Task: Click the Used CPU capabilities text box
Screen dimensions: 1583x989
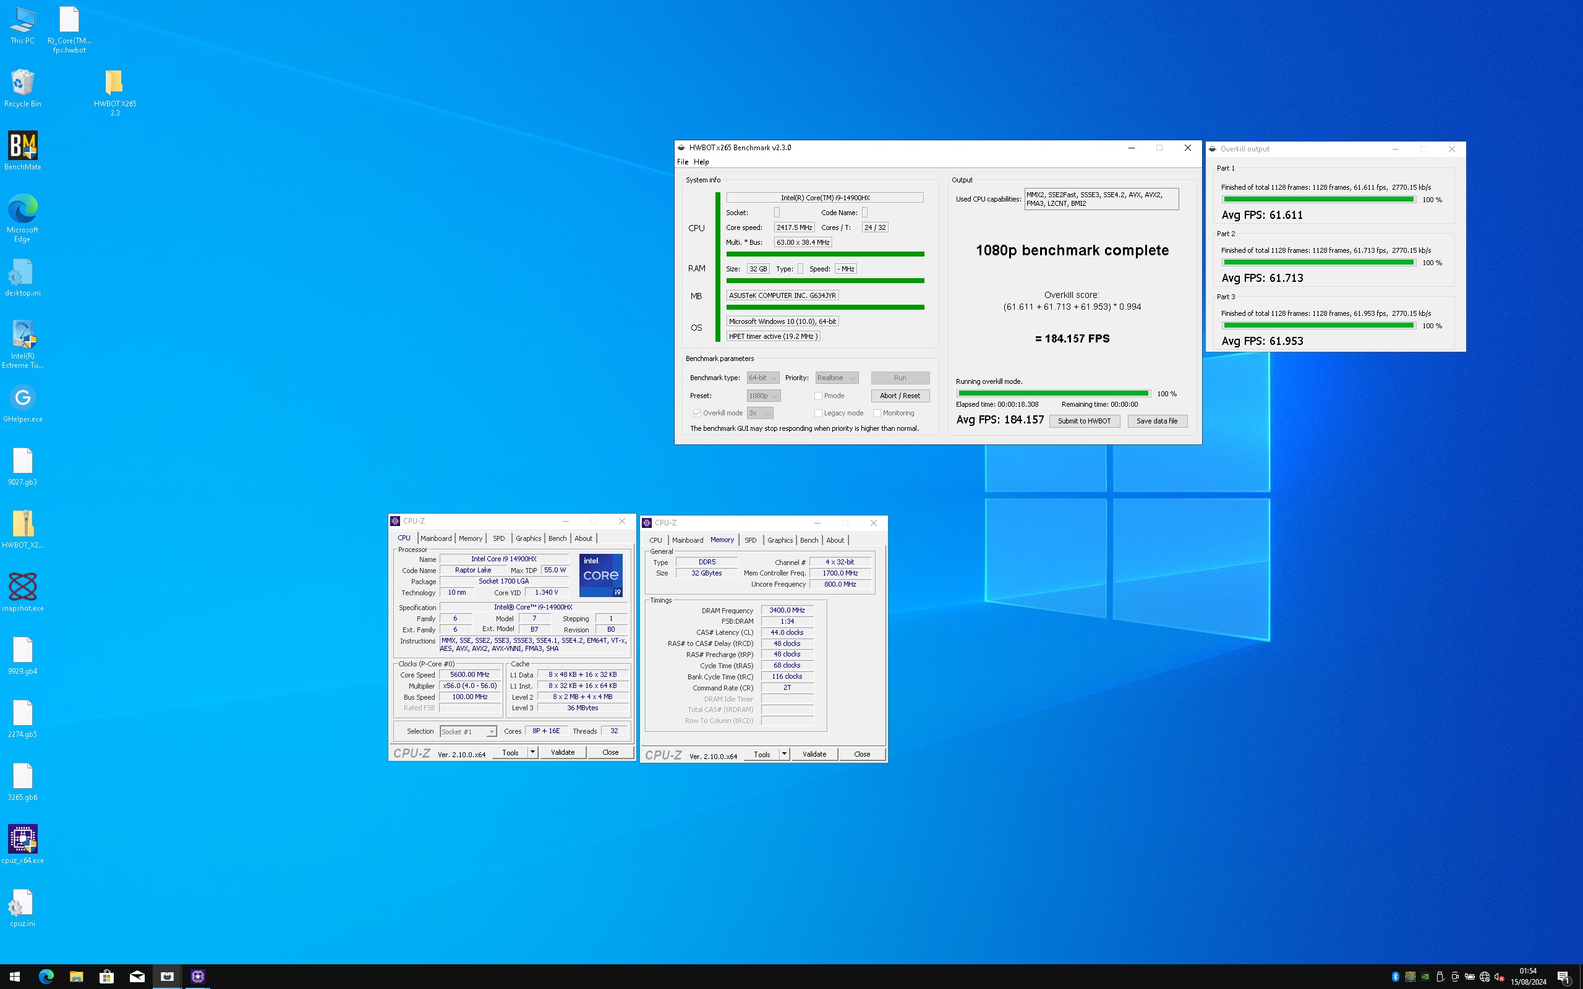Action: 1101,199
